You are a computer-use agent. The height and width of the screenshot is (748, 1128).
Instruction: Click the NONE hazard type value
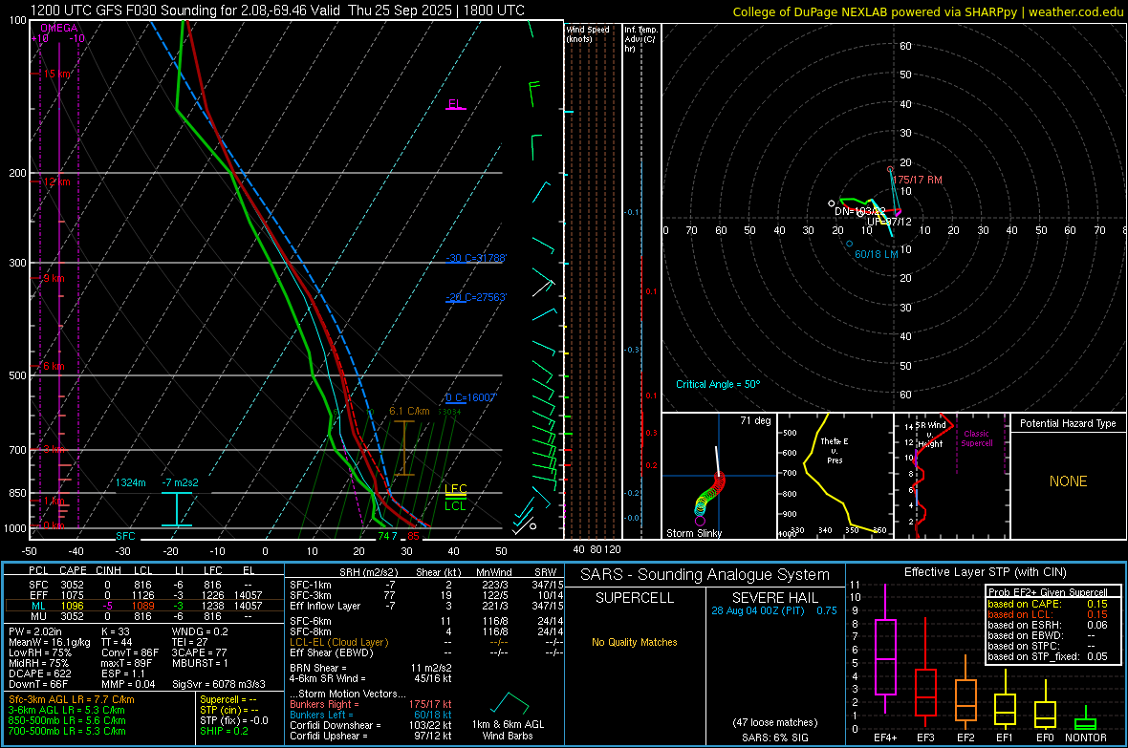pos(1068,481)
